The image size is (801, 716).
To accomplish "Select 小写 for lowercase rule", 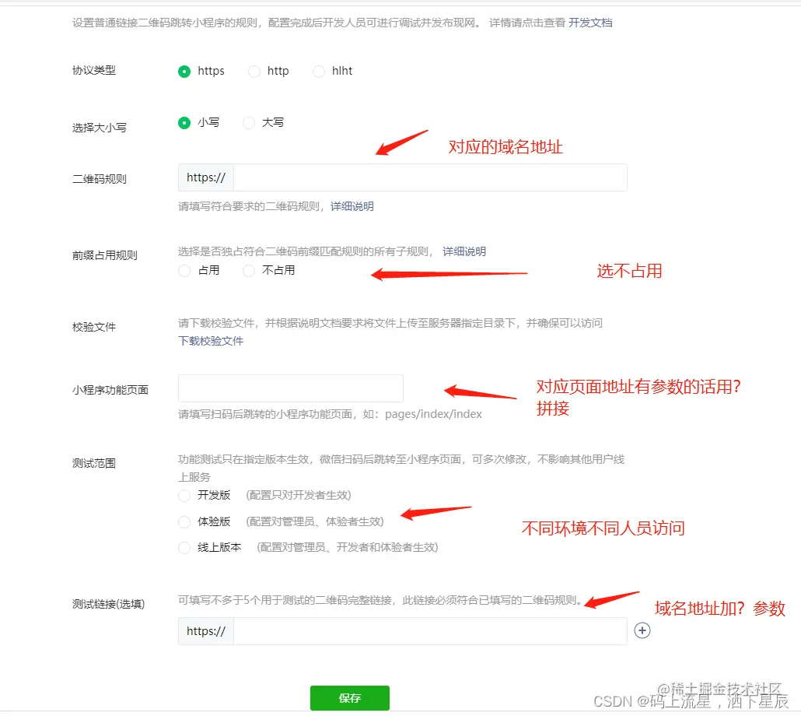I will 184,122.
